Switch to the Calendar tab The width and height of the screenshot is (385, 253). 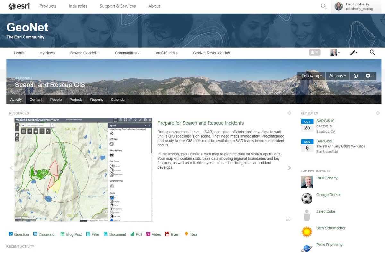[x=118, y=100]
